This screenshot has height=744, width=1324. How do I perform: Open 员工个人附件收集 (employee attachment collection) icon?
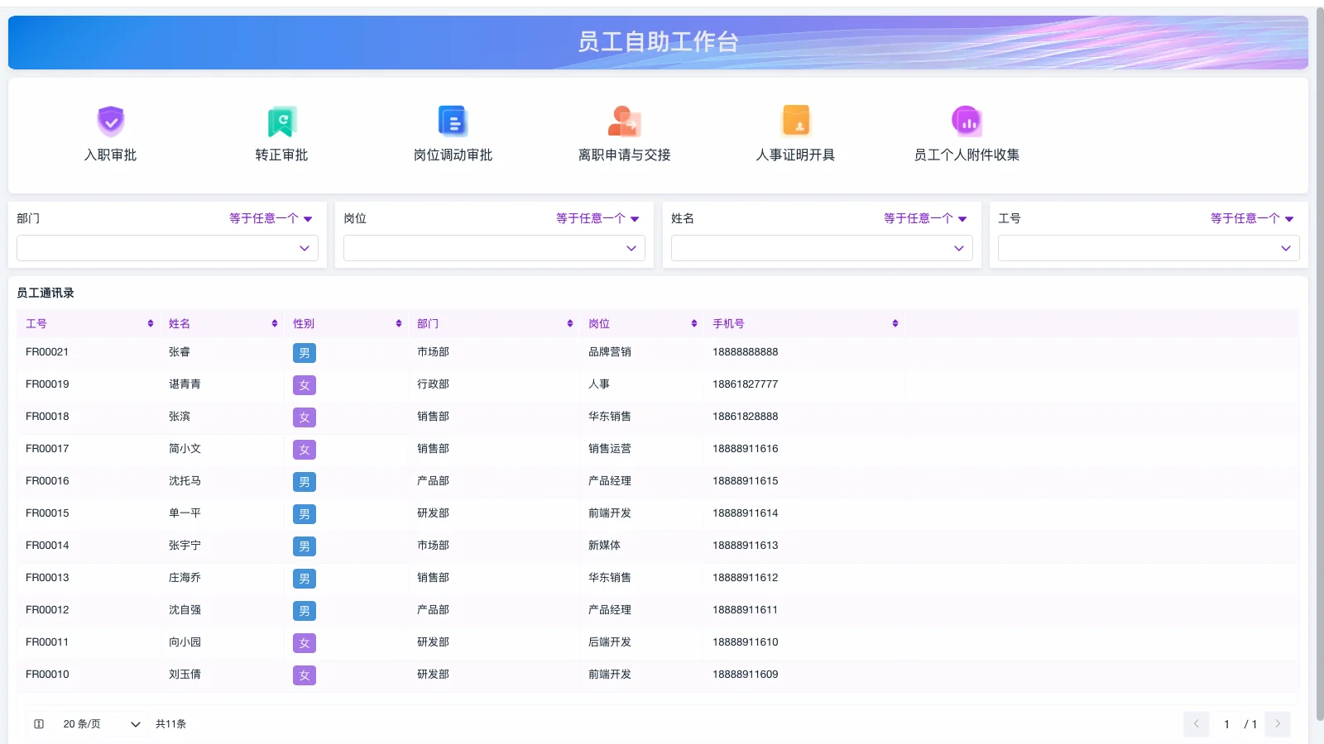(x=967, y=132)
